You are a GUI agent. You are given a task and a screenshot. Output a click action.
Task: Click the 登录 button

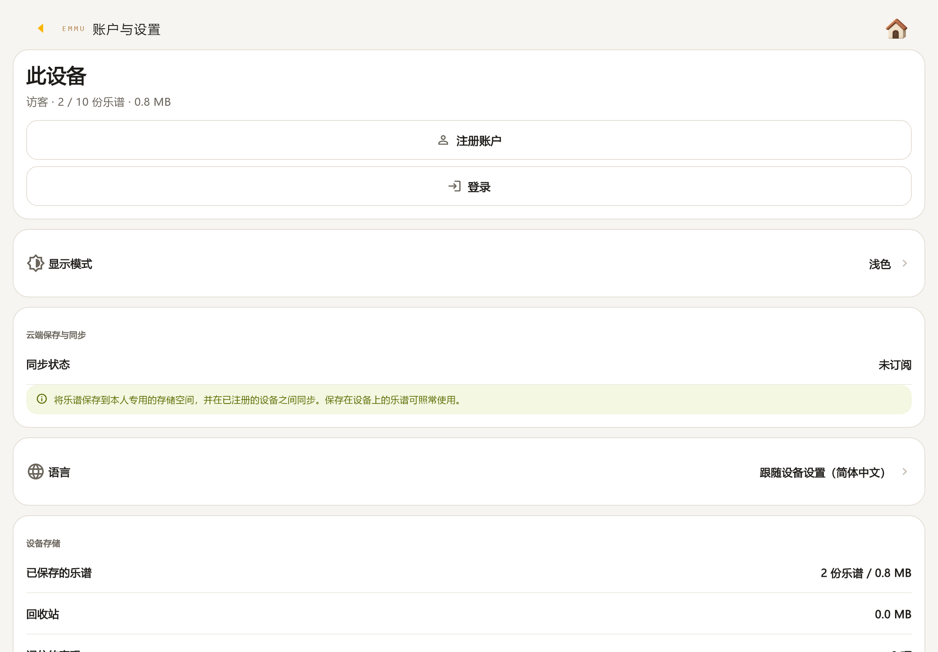(469, 186)
